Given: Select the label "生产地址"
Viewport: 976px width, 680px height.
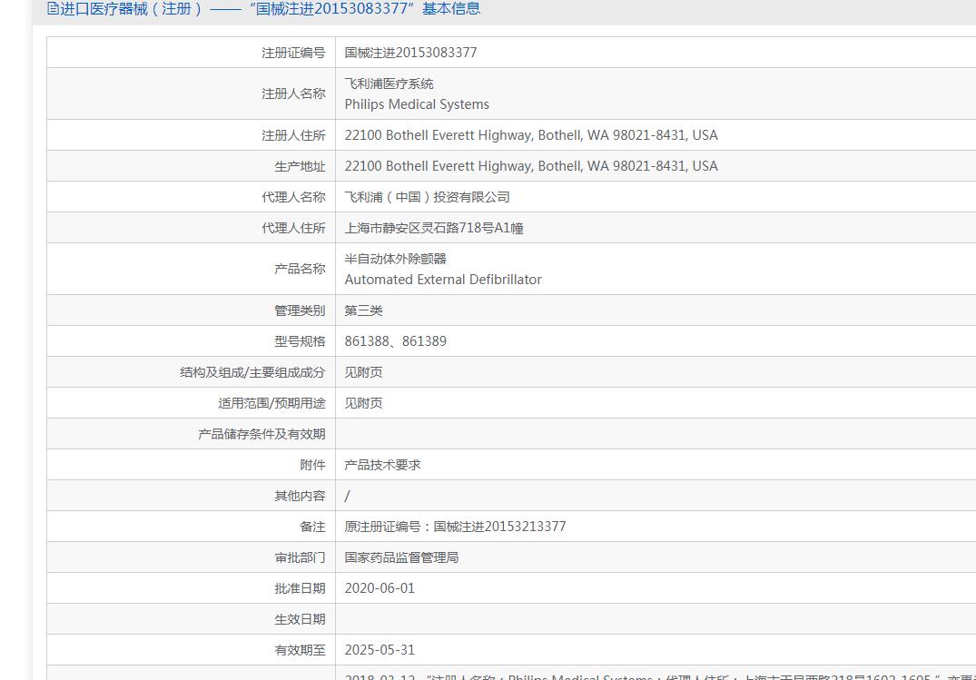Looking at the screenshot, I should point(300,166).
